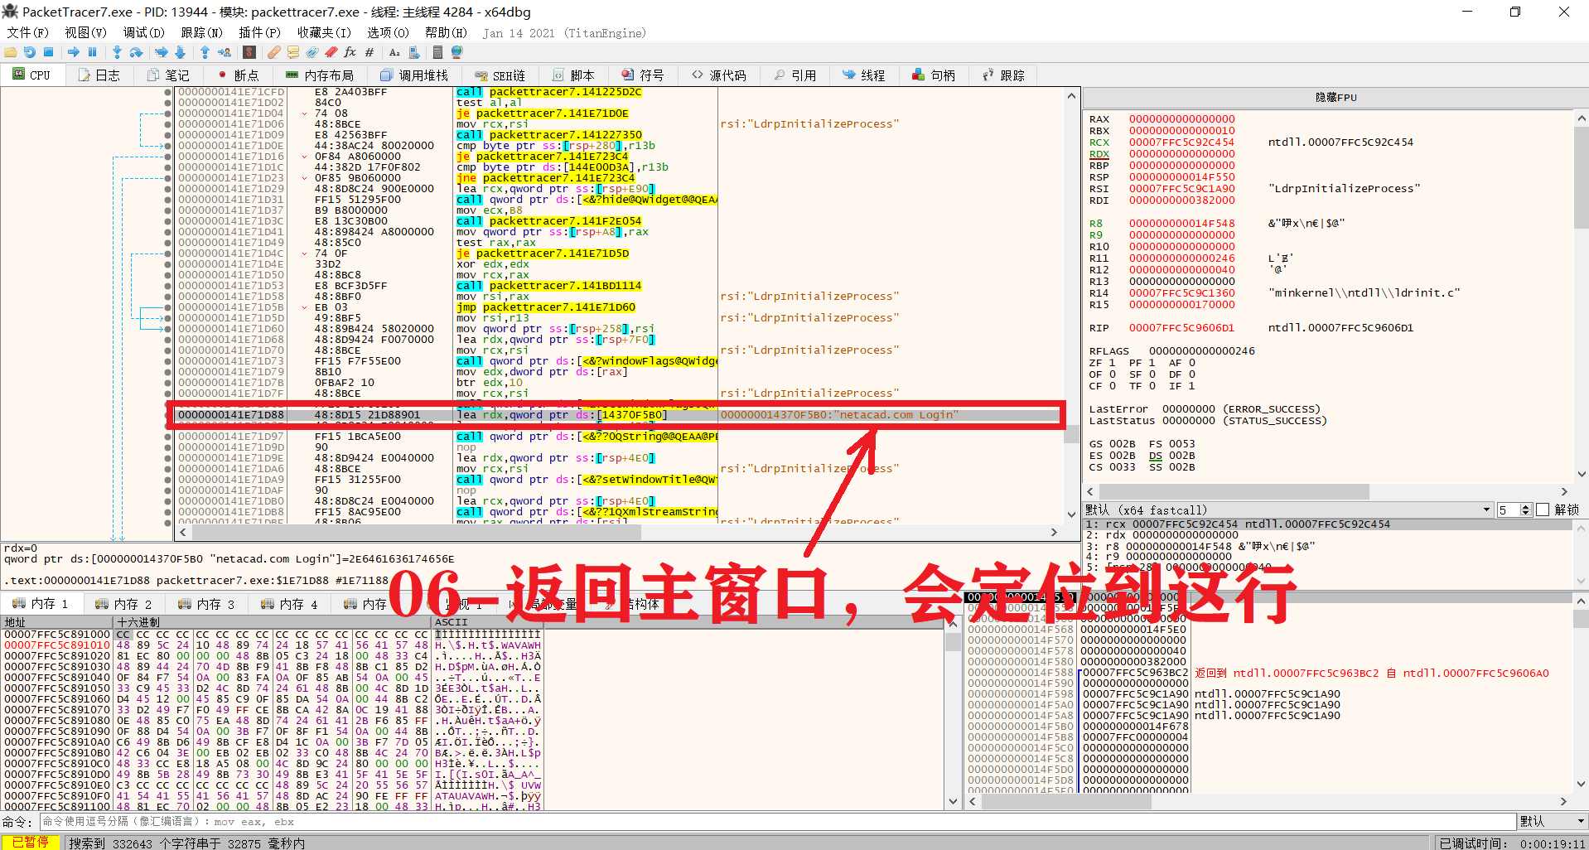Click the 隐藏FPU button
The image size is (1589, 850).
point(1335,97)
